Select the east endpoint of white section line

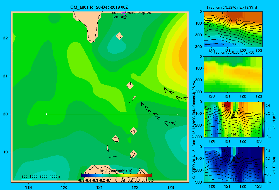pos(178,114)
